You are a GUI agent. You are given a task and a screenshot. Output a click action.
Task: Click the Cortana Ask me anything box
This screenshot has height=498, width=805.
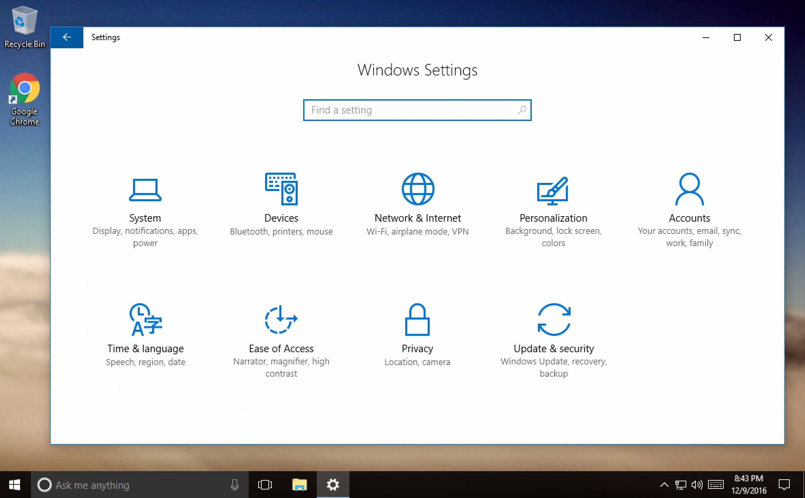pos(133,485)
